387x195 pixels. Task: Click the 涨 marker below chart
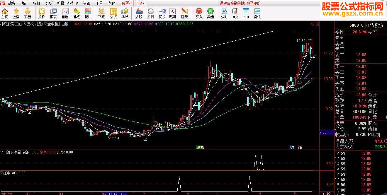(300, 147)
